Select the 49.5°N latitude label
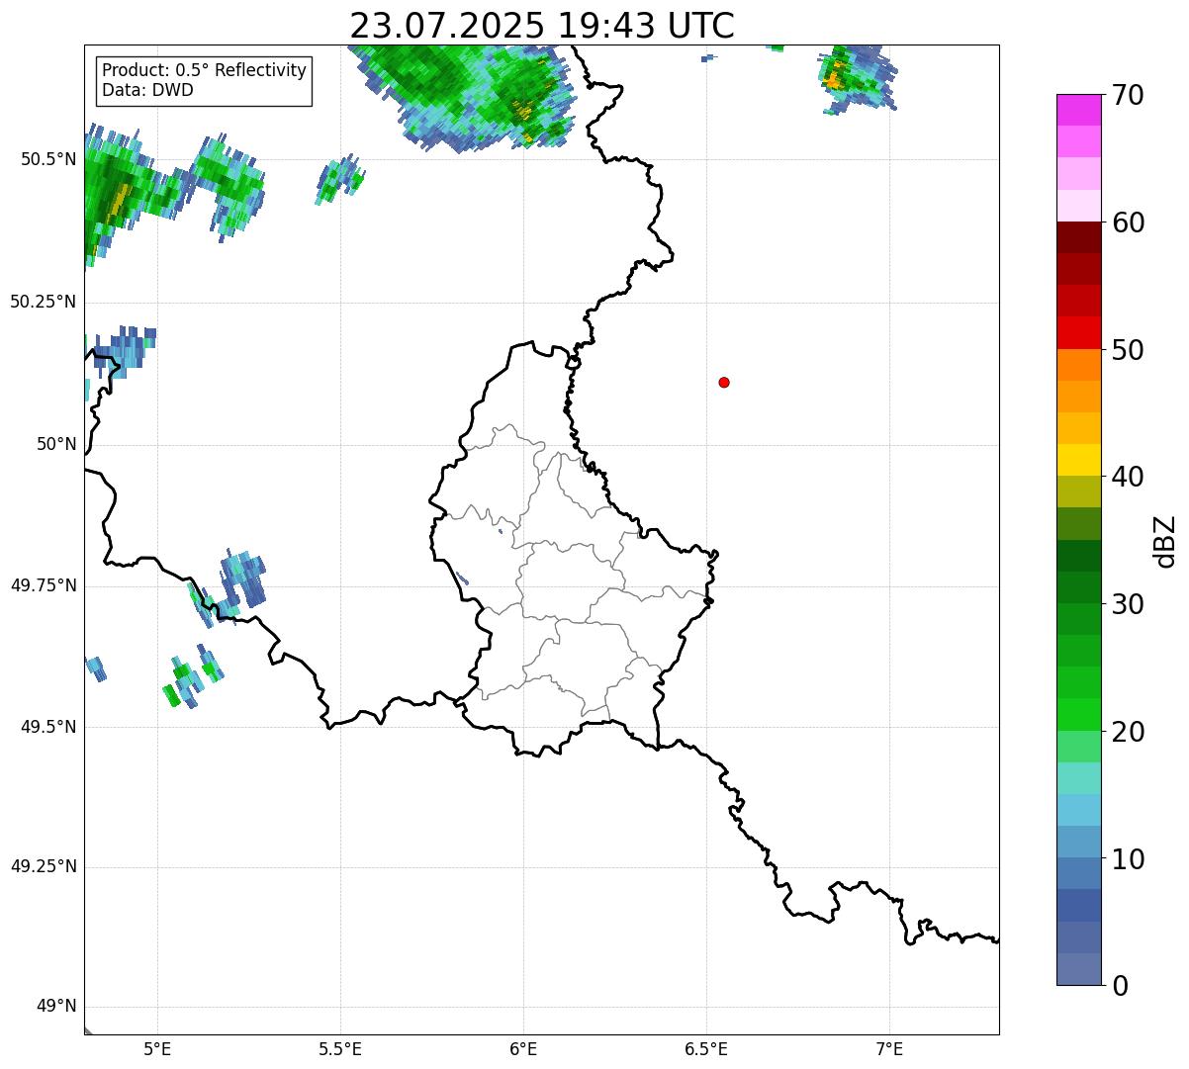This screenshot has width=1189, height=1069. click(48, 727)
